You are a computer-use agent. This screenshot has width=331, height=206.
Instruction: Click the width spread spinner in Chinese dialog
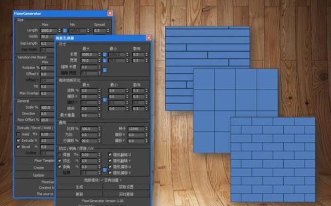(146, 61)
